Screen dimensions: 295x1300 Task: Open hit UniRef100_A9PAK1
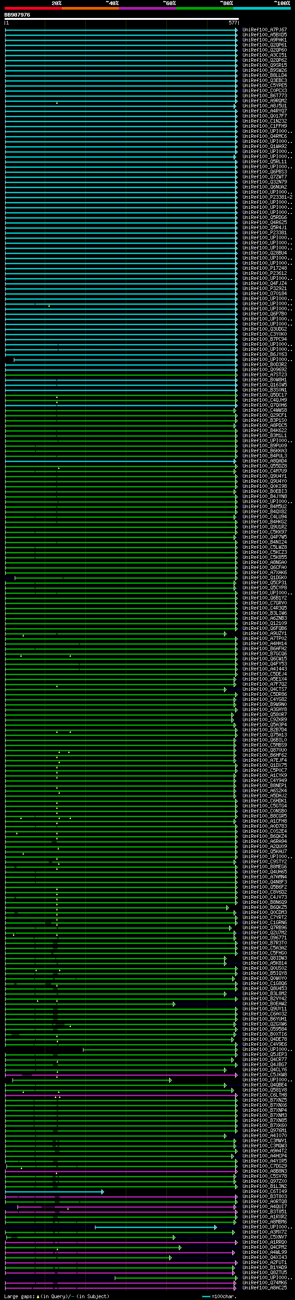[264, 40]
